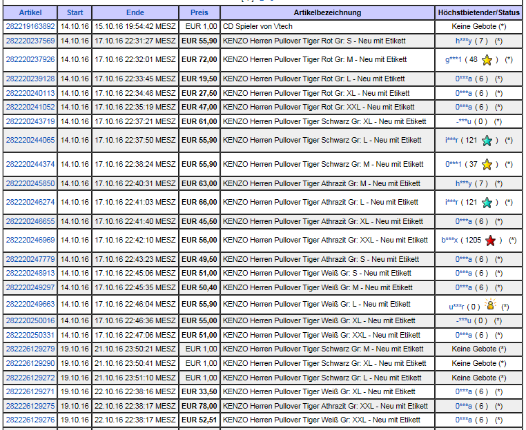The image size is (526, 430).
Task: Select price cell 'EUR 33,50'
Action: pyautogui.click(x=199, y=392)
